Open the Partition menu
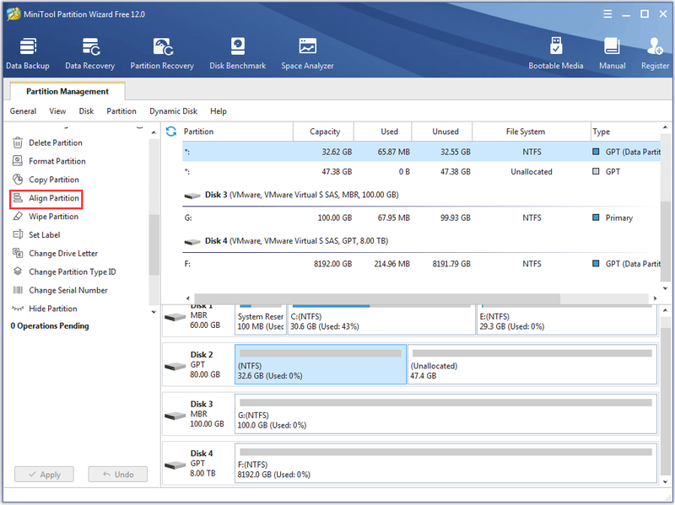The height and width of the screenshot is (505, 675). (x=121, y=111)
